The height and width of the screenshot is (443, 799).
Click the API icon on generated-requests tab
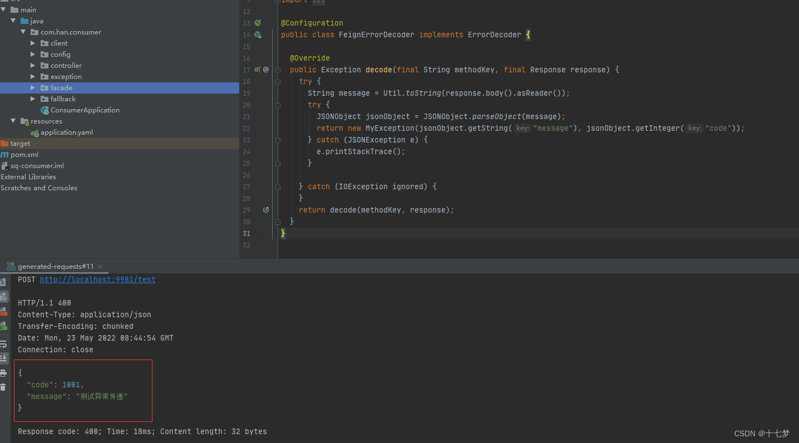tap(11, 267)
